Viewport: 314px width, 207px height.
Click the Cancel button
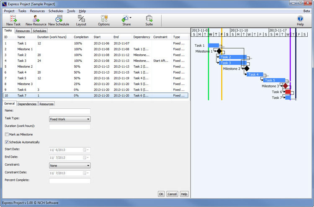pos(172,194)
